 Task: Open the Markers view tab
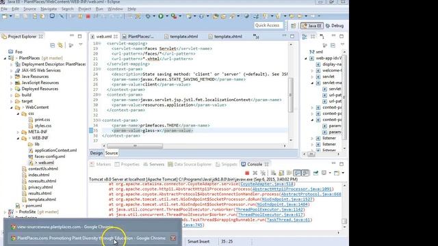coord(101,164)
